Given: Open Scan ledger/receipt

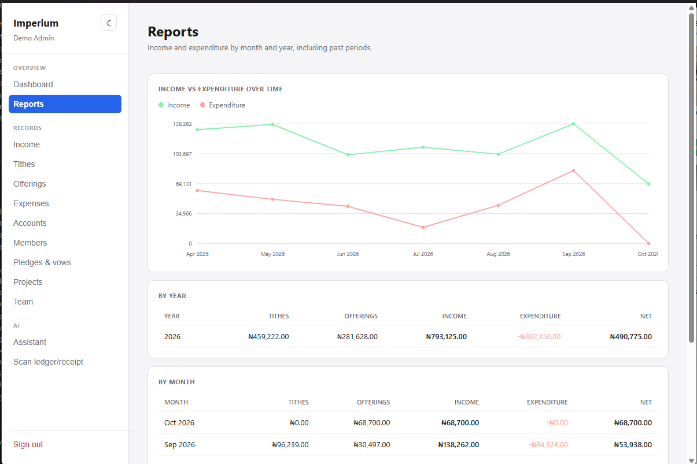Looking at the screenshot, I should [x=65, y=362].
